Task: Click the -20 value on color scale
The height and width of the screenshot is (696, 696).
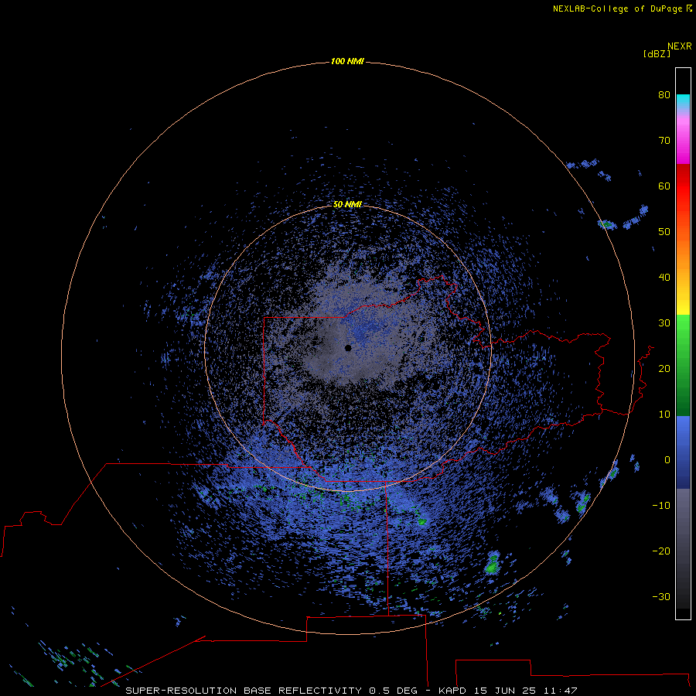Action: 661,551
